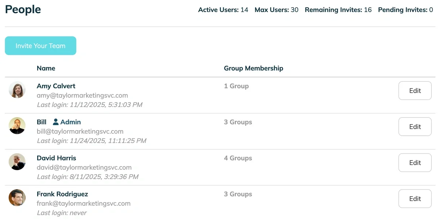Open Frank Rodriguez's avatar picture
This screenshot has height=220, width=438.
click(x=17, y=198)
